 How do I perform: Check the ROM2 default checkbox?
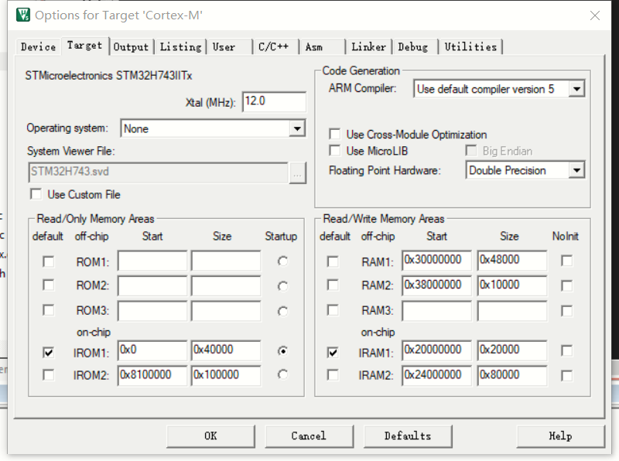(x=48, y=285)
